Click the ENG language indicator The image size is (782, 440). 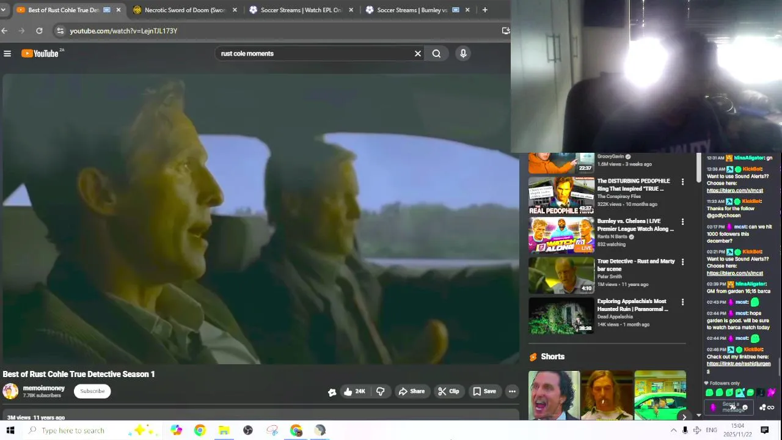point(711,430)
